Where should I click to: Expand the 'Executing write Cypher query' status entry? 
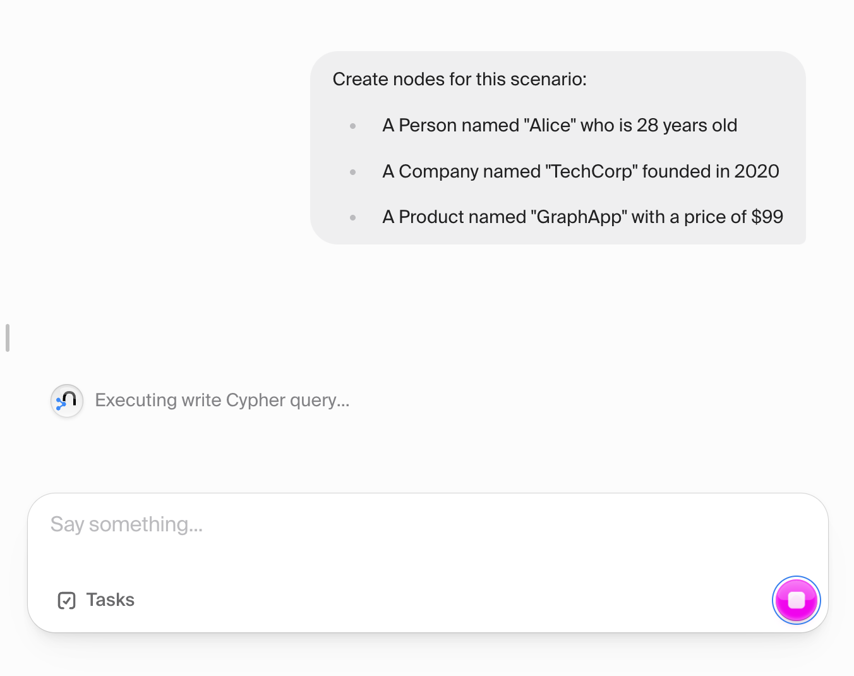[222, 401]
